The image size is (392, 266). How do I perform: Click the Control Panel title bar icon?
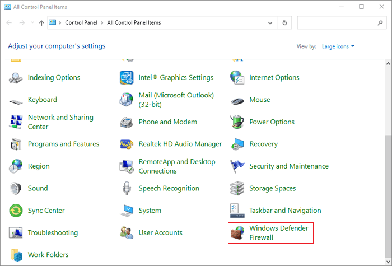7,7
